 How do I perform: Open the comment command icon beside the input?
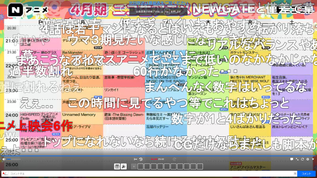[5, 174]
